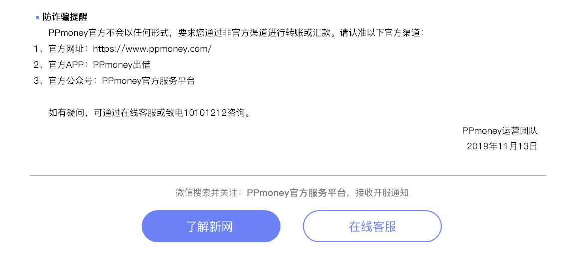
Task: Select the 防诈骗提醒 heading
Action: pyautogui.click(x=65, y=17)
